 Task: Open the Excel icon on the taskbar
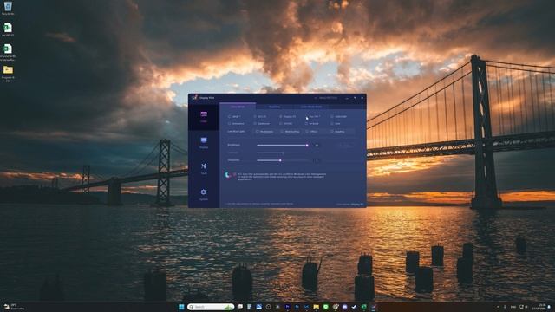tap(364, 307)
